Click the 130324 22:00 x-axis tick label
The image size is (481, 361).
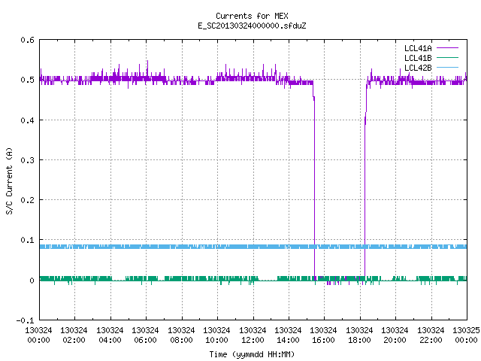[x=431, y=335]
